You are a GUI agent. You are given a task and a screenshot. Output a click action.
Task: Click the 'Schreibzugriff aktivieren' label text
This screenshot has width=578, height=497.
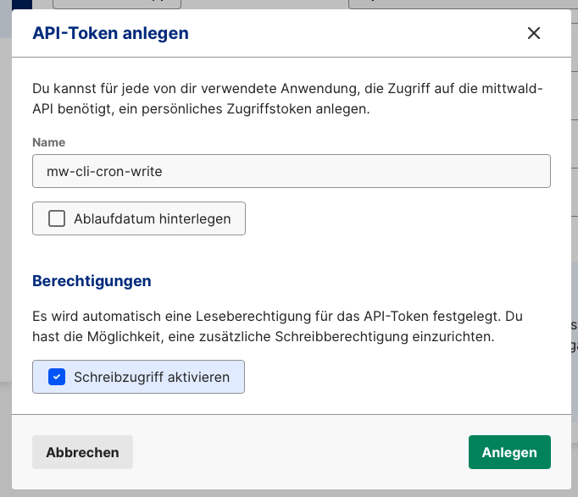click(151, 377)
